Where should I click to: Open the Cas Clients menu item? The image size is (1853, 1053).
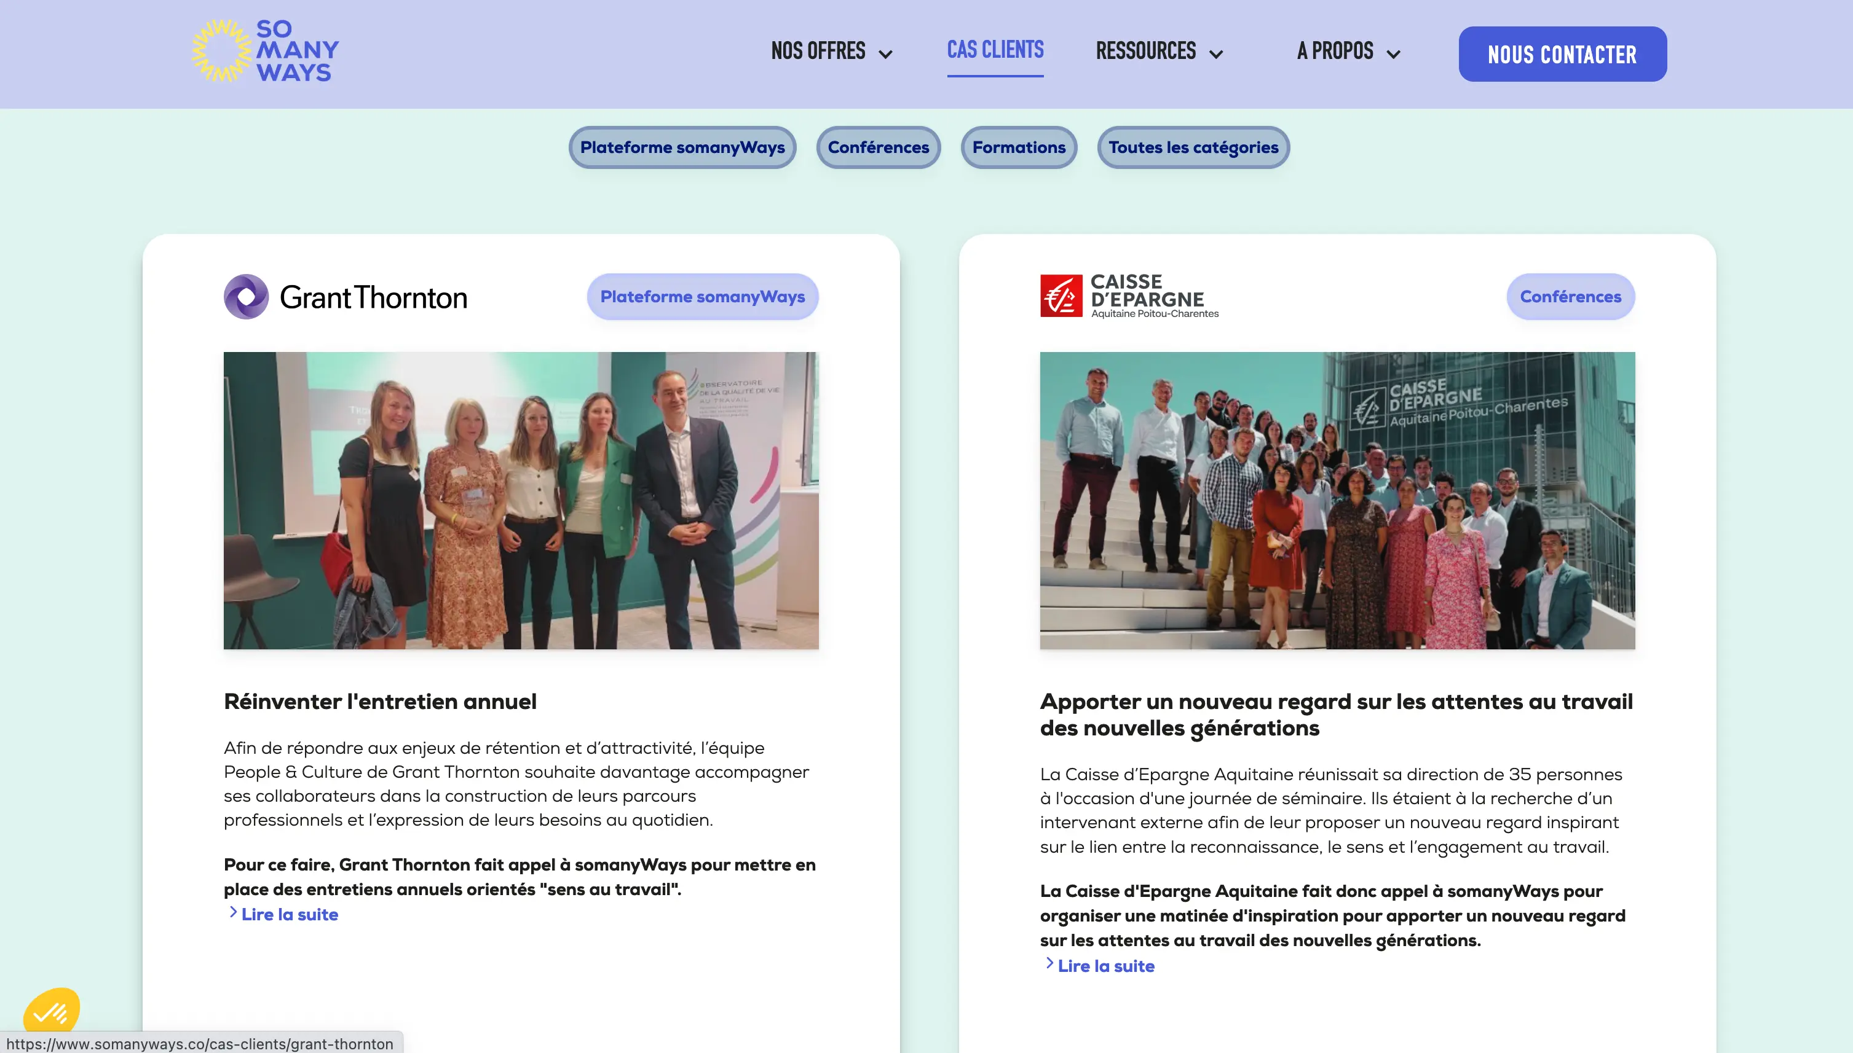(x=995, y=50)
